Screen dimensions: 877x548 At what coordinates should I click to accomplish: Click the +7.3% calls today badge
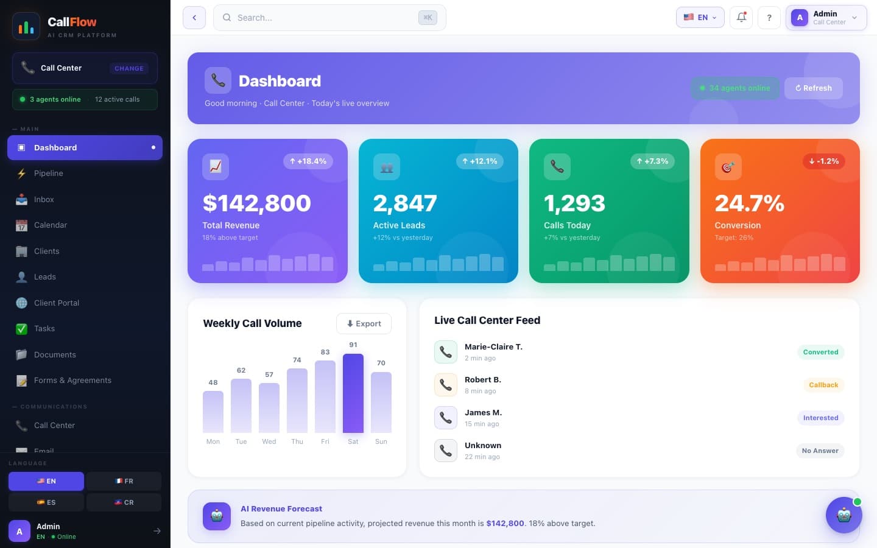652,161
